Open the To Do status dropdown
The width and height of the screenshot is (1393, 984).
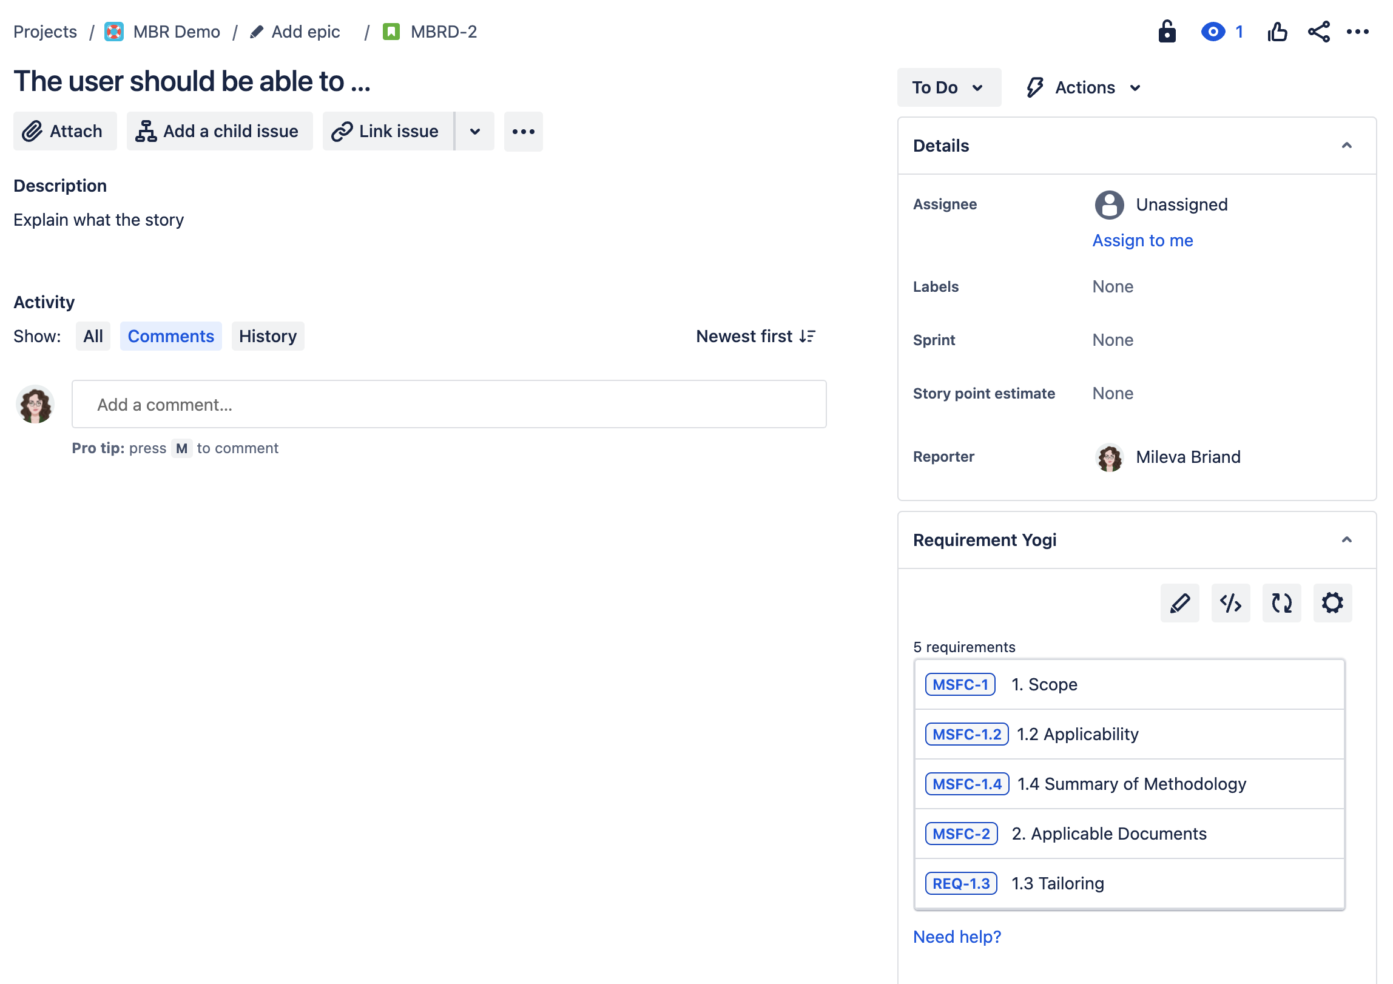coord(949,87)
